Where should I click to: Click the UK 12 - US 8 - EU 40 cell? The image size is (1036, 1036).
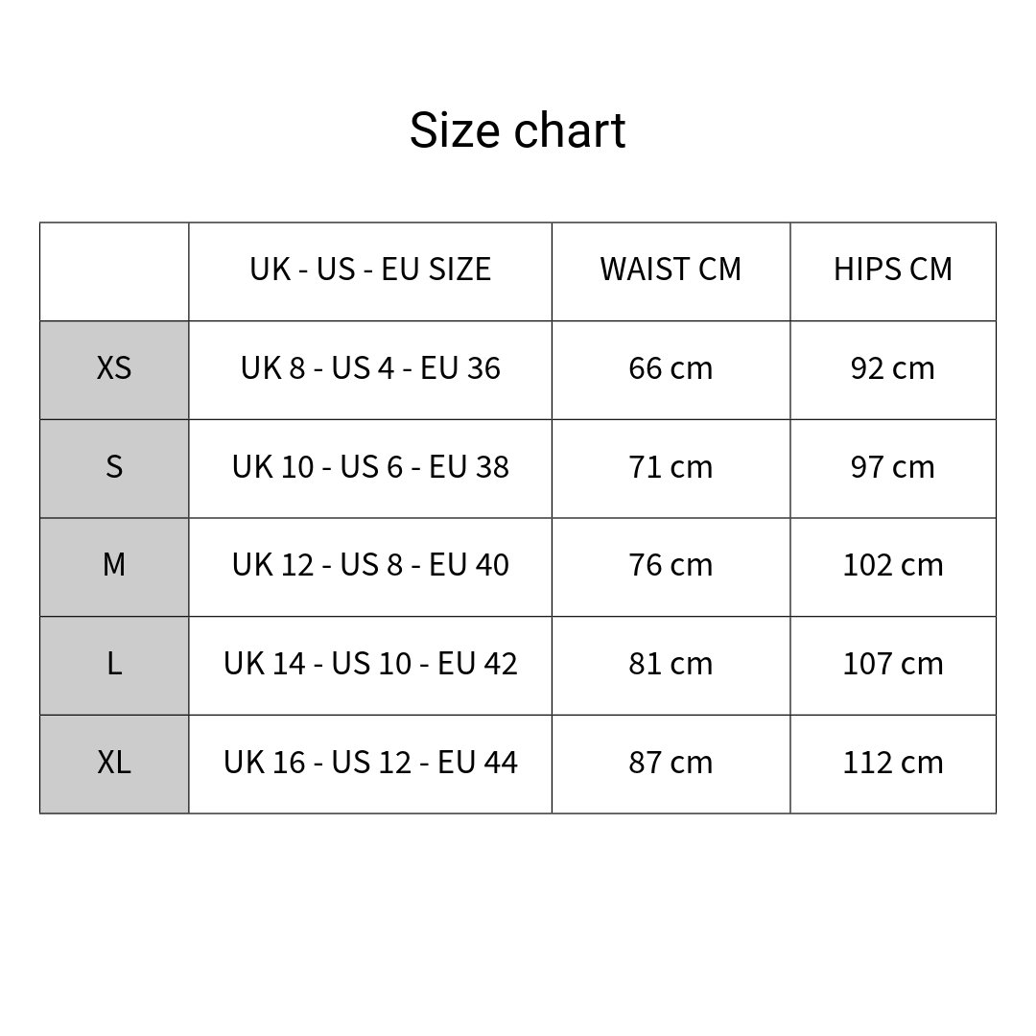(x=370, y=565)
